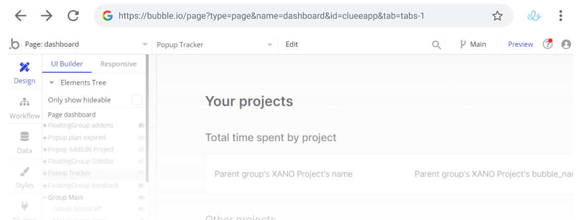Open the Edit menu
The width and height of the screenshot is (581, 220).
click(292, 45)
